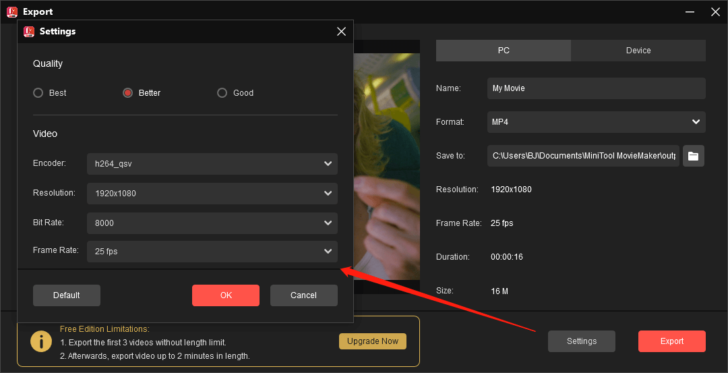Viewport: 728px width, 373px height.
Task: Switch to the Device tab
Action: tap(638, 51)
